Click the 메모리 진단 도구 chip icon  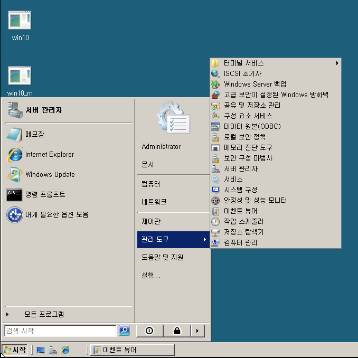215,147
